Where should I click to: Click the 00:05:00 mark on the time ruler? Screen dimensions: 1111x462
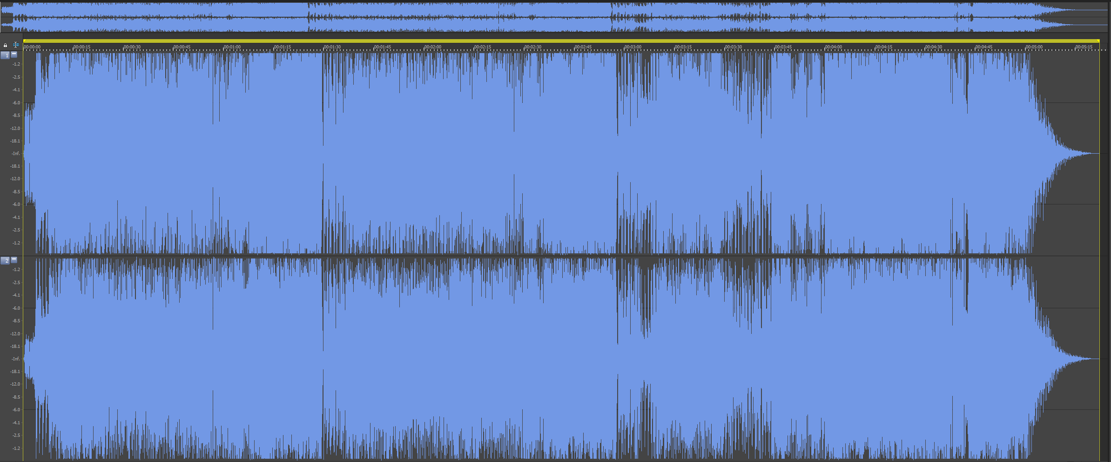(1034, 47)
